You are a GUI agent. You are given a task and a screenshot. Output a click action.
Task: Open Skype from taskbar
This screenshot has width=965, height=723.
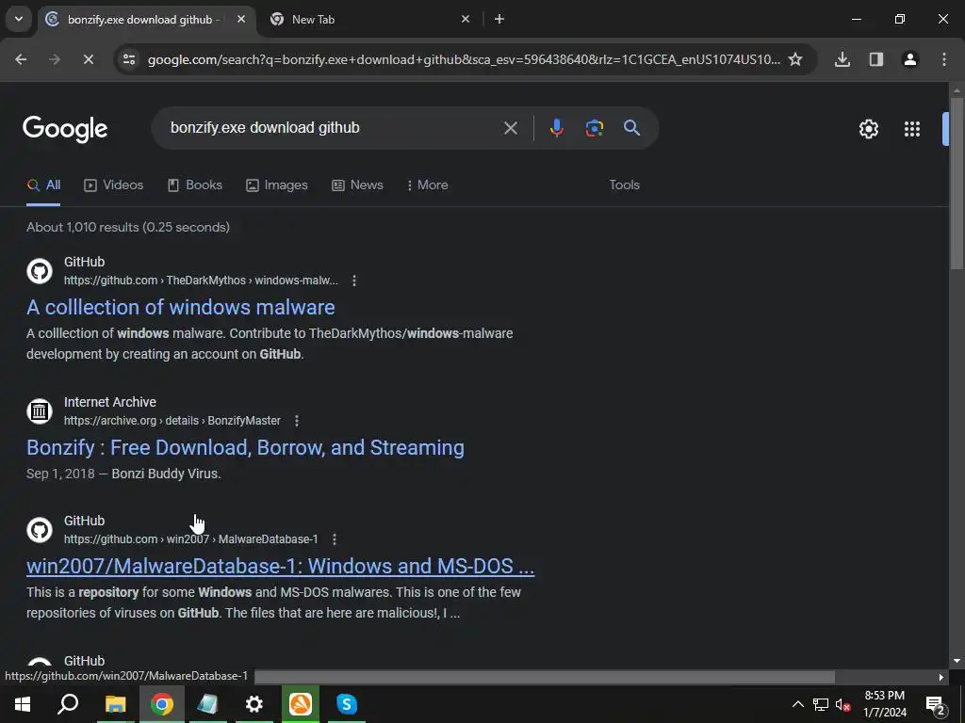(x=347, y=704)
